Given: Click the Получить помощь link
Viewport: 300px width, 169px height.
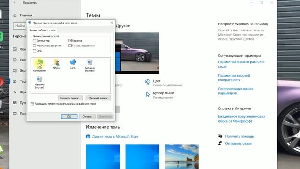Looking at the screenshot, I should pyautogui.click(x=240, y=136).
